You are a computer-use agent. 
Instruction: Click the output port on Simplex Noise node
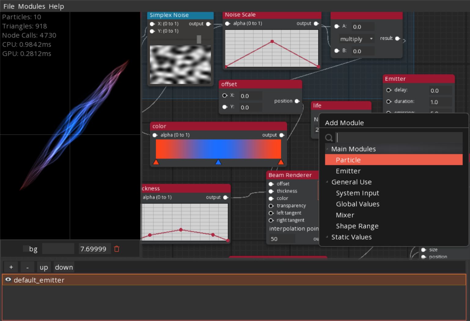pos(209,24)
